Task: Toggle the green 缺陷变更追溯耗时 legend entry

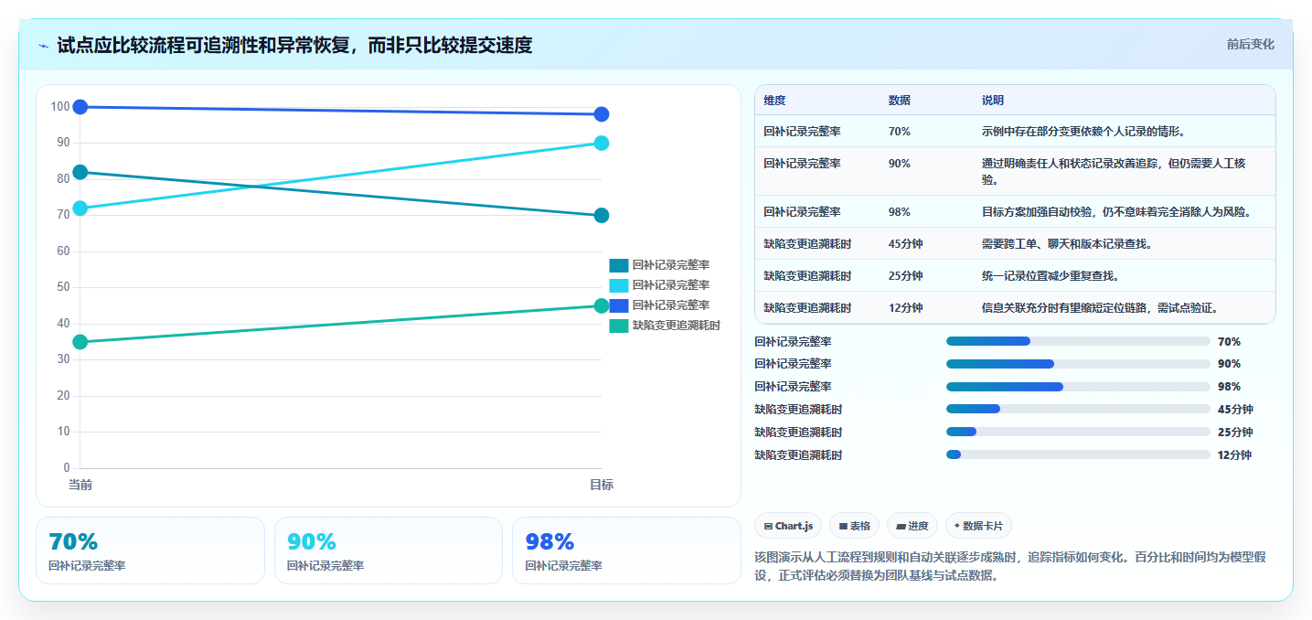Action: pos(665,326)
